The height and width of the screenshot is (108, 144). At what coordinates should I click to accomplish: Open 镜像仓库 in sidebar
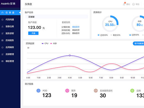coord(10,27)
